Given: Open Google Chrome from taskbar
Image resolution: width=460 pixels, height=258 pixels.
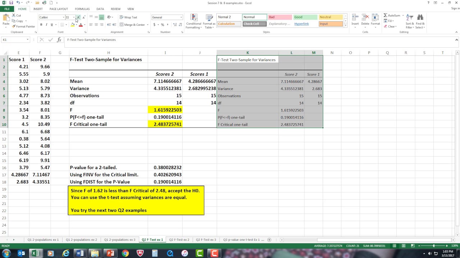Looking at the screenshot, I should point(125,253).
